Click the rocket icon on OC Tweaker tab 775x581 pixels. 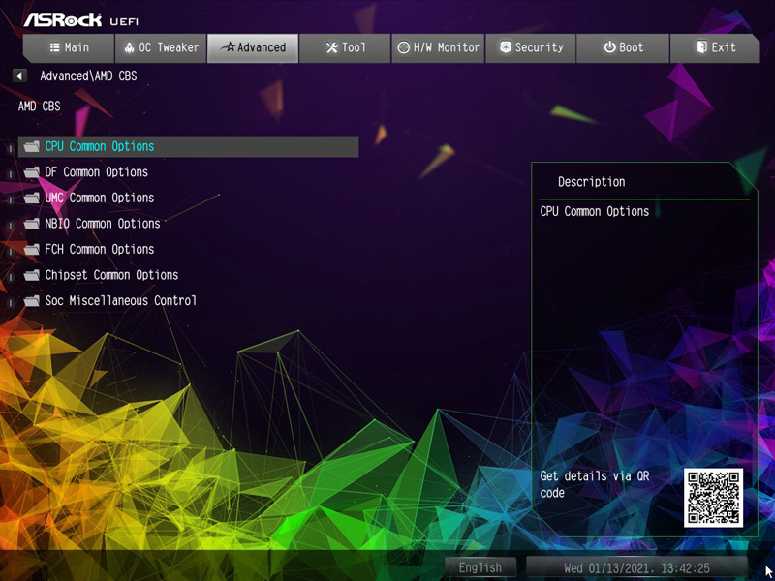tap(129, 47)
